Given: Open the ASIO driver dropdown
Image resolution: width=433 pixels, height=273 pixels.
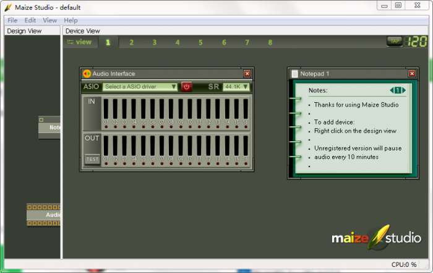Looking at the screenshot, I should click(140, 87).
